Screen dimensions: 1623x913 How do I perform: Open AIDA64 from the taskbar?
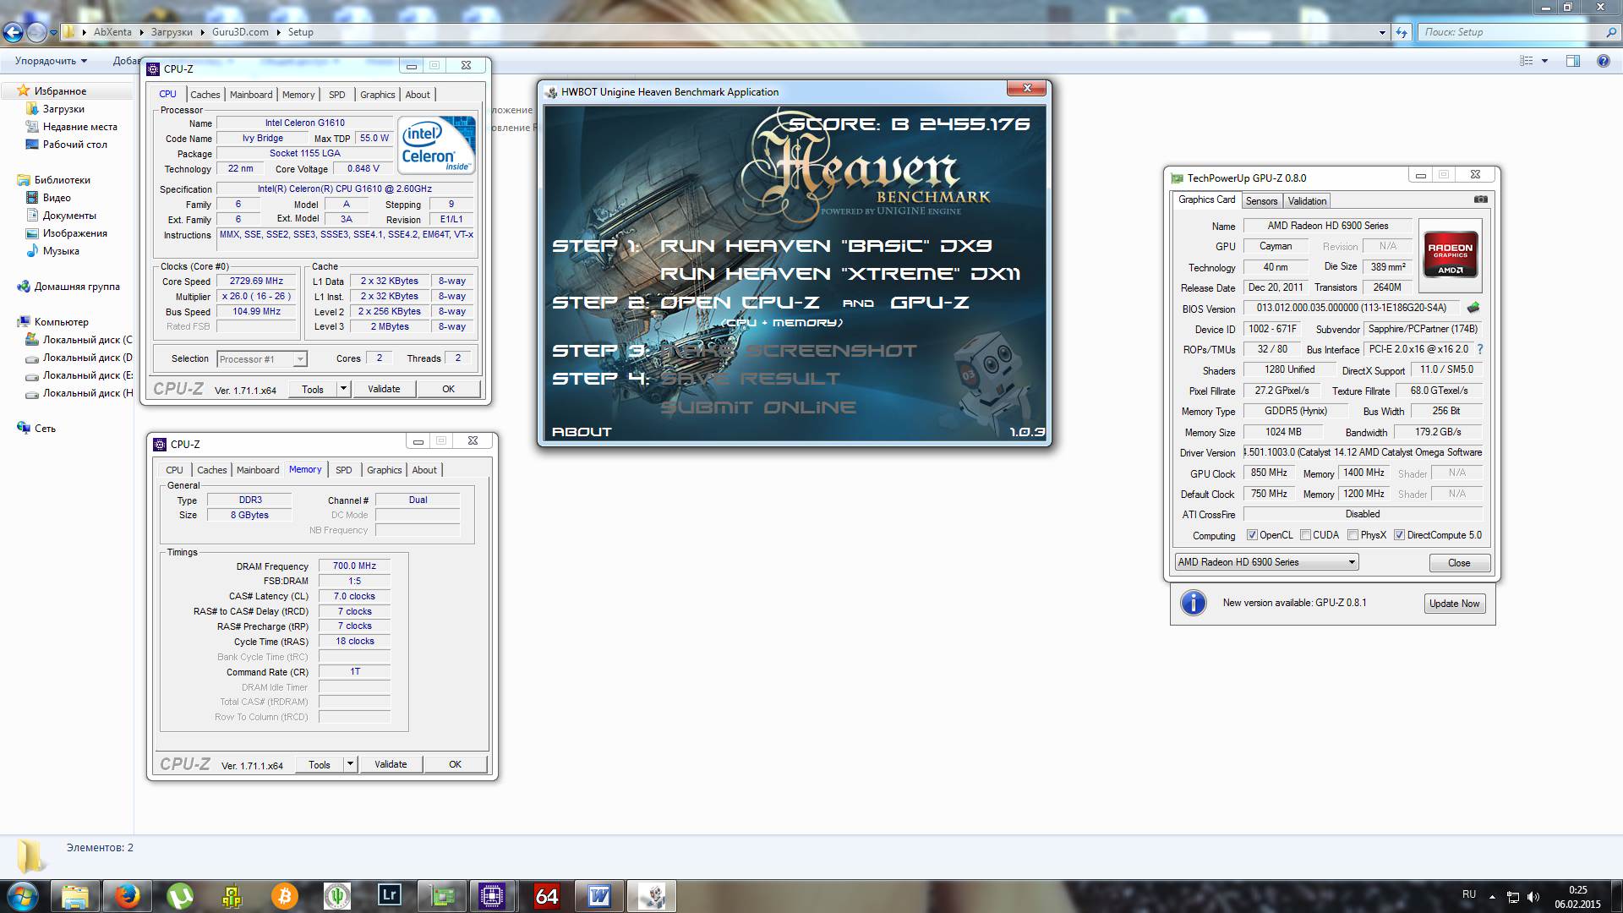547,896
